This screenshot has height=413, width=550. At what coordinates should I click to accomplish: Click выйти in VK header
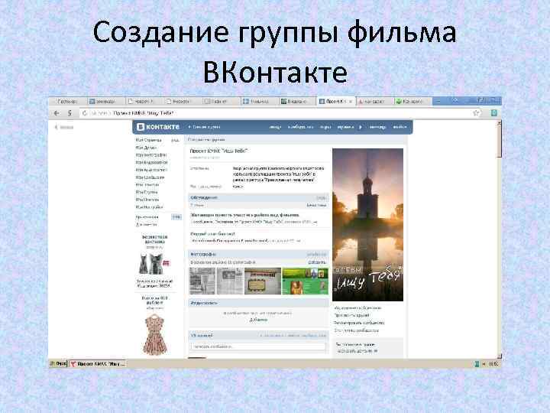click(400, 127)
